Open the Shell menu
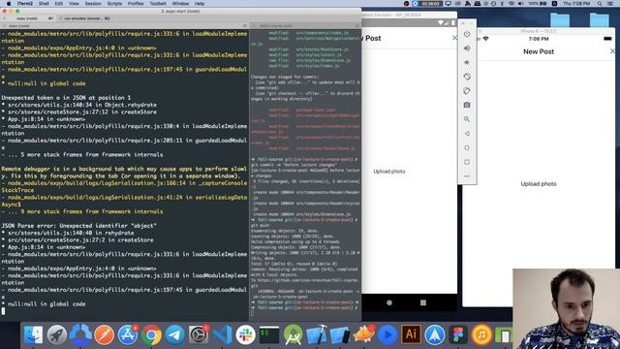The height and width of the screenshot is (349, 620). point(44,4)
